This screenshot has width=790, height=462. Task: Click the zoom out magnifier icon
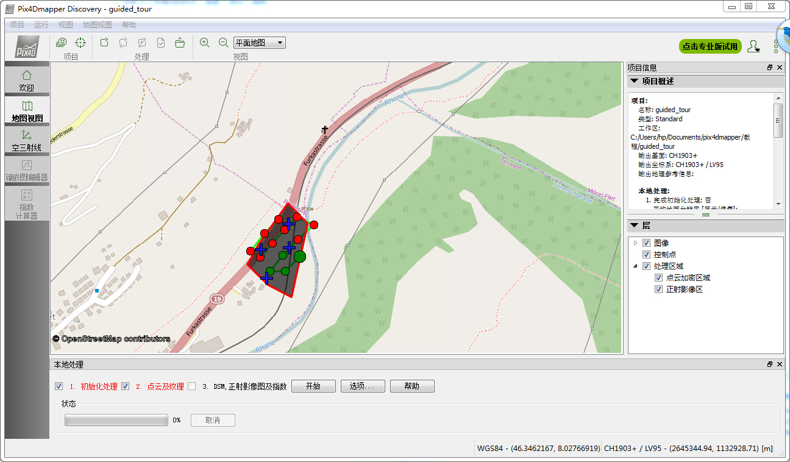point(224,43)
